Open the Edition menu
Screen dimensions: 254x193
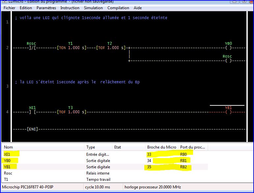pyautogui.click(x=26, y=8)
